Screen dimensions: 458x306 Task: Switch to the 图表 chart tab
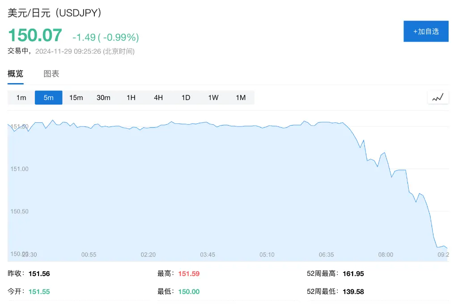click(x=51, y=74)
